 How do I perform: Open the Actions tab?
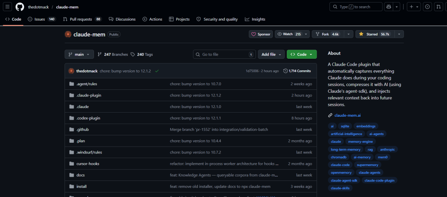click(x=152, y=19)
